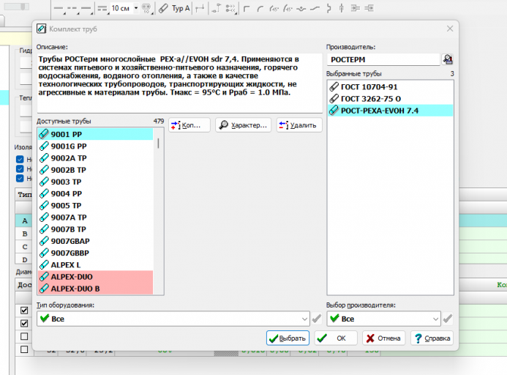
Task: Select the right-angle corner bend tool
Action: pyautogui.click(x=247, y=8)
